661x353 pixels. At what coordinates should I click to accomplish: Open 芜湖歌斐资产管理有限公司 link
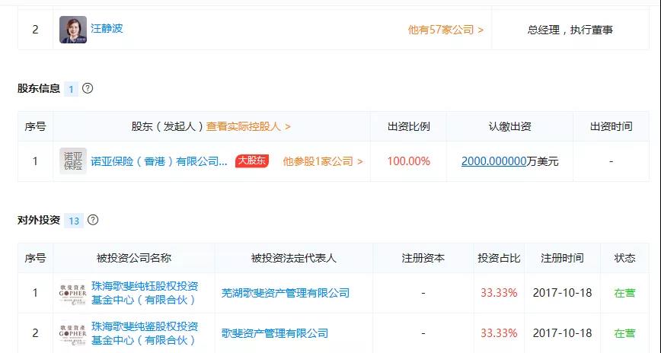[286, 293]
